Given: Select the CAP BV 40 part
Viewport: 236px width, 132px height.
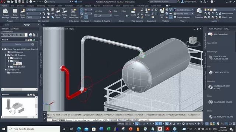Looking at the screenshot, I should tap(219, 73).
